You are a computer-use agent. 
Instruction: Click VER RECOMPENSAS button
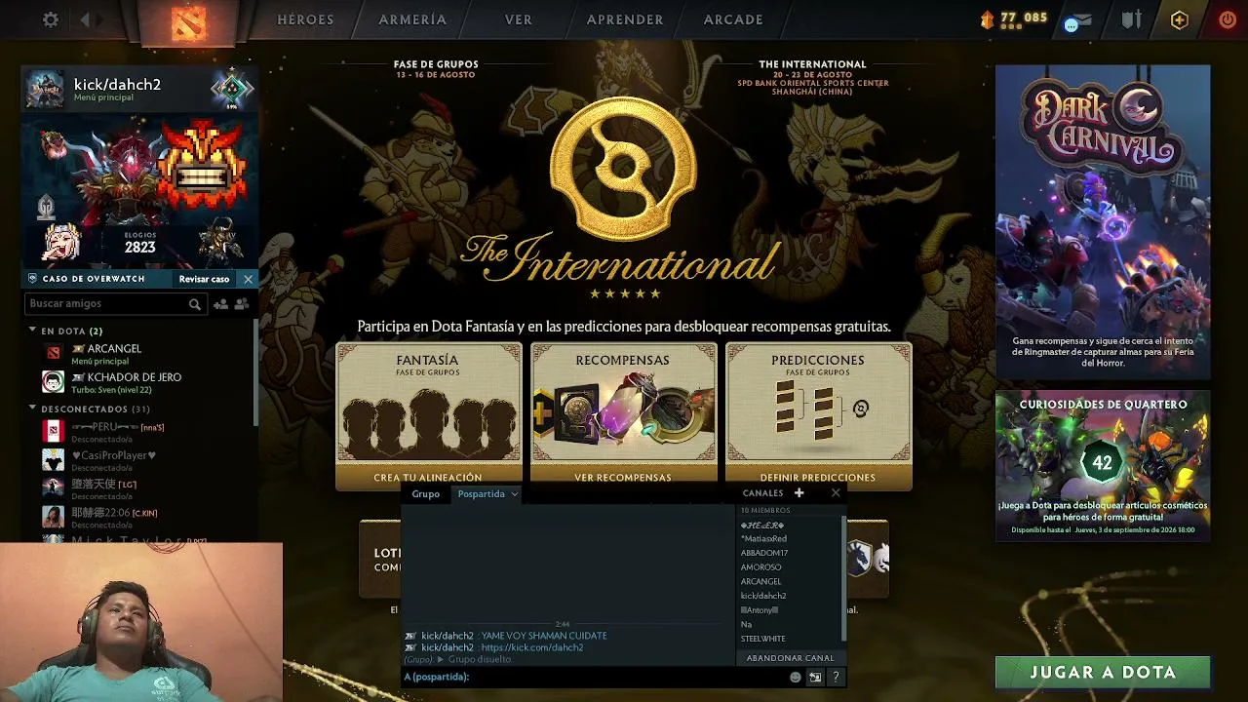click(623, 478)
